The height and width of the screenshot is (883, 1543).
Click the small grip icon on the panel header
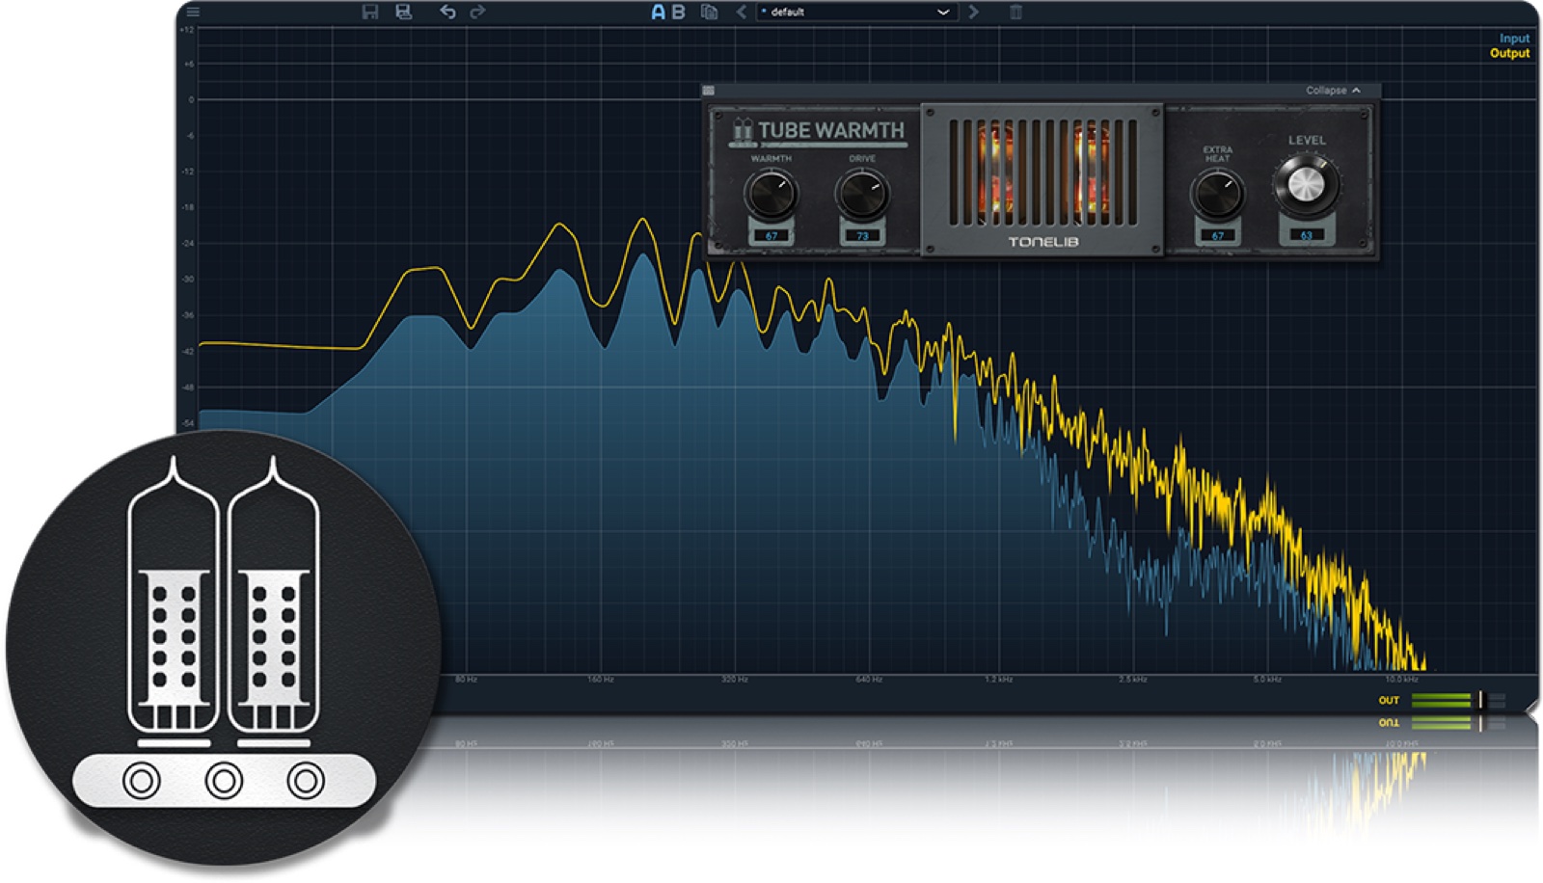tap(709, 91)
